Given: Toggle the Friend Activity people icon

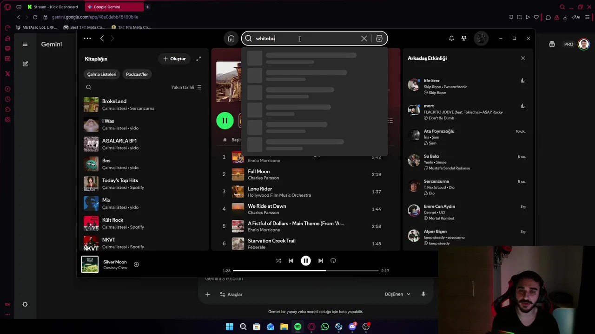Looking at the screenshot, I should pos(464,39).
